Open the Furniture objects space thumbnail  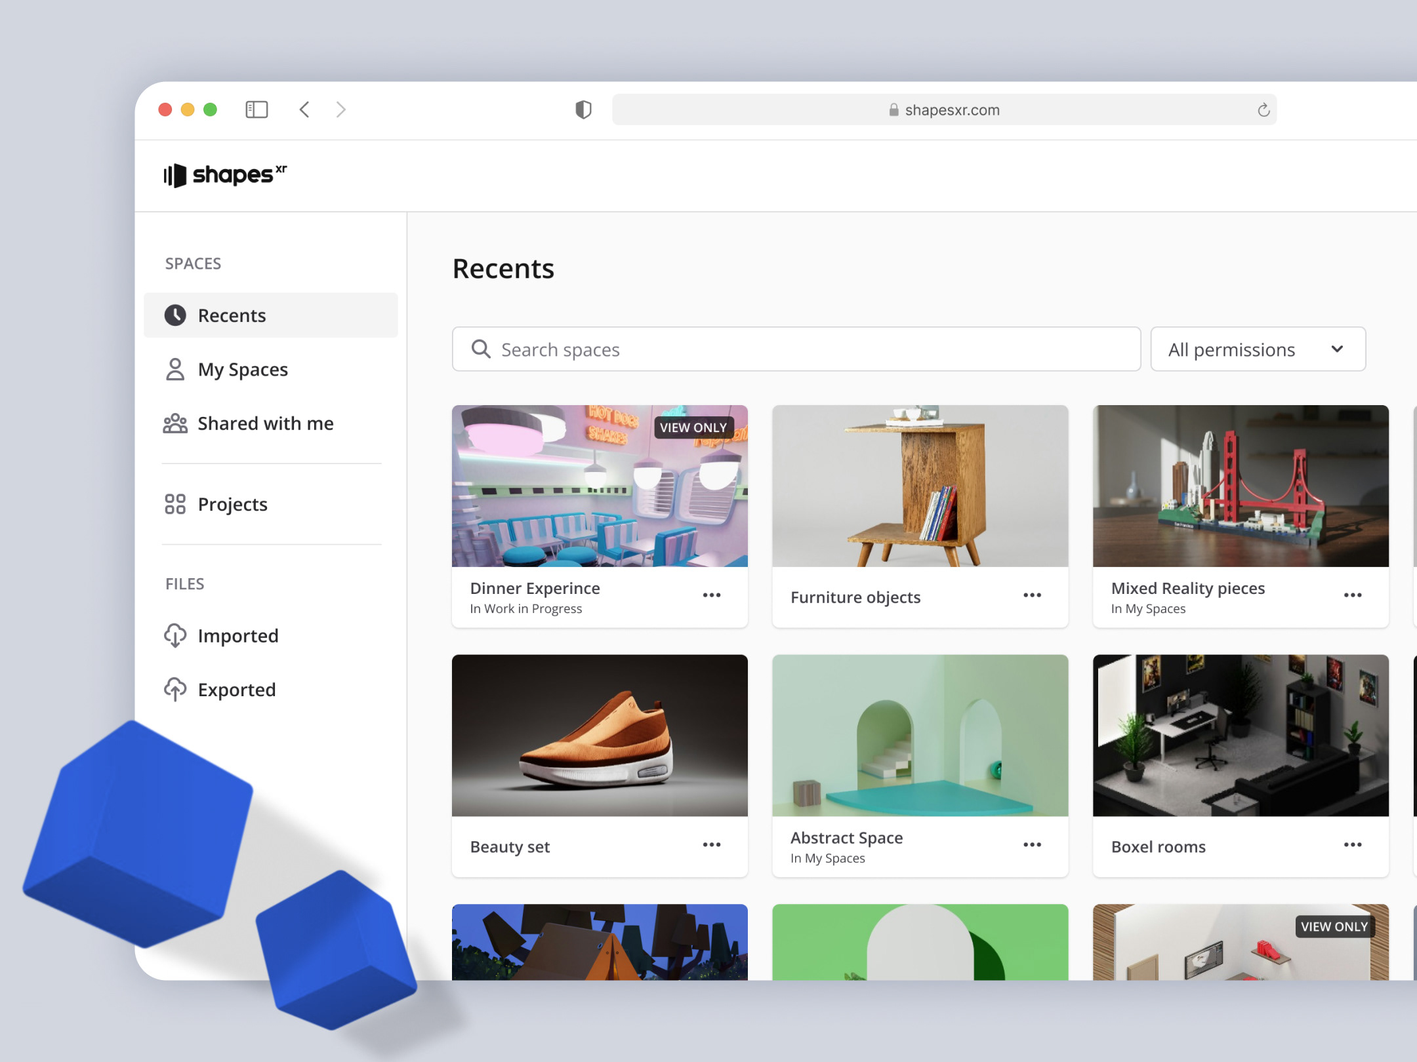(920, 486)
